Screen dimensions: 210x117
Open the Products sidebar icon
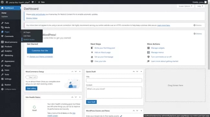(2, 47)
